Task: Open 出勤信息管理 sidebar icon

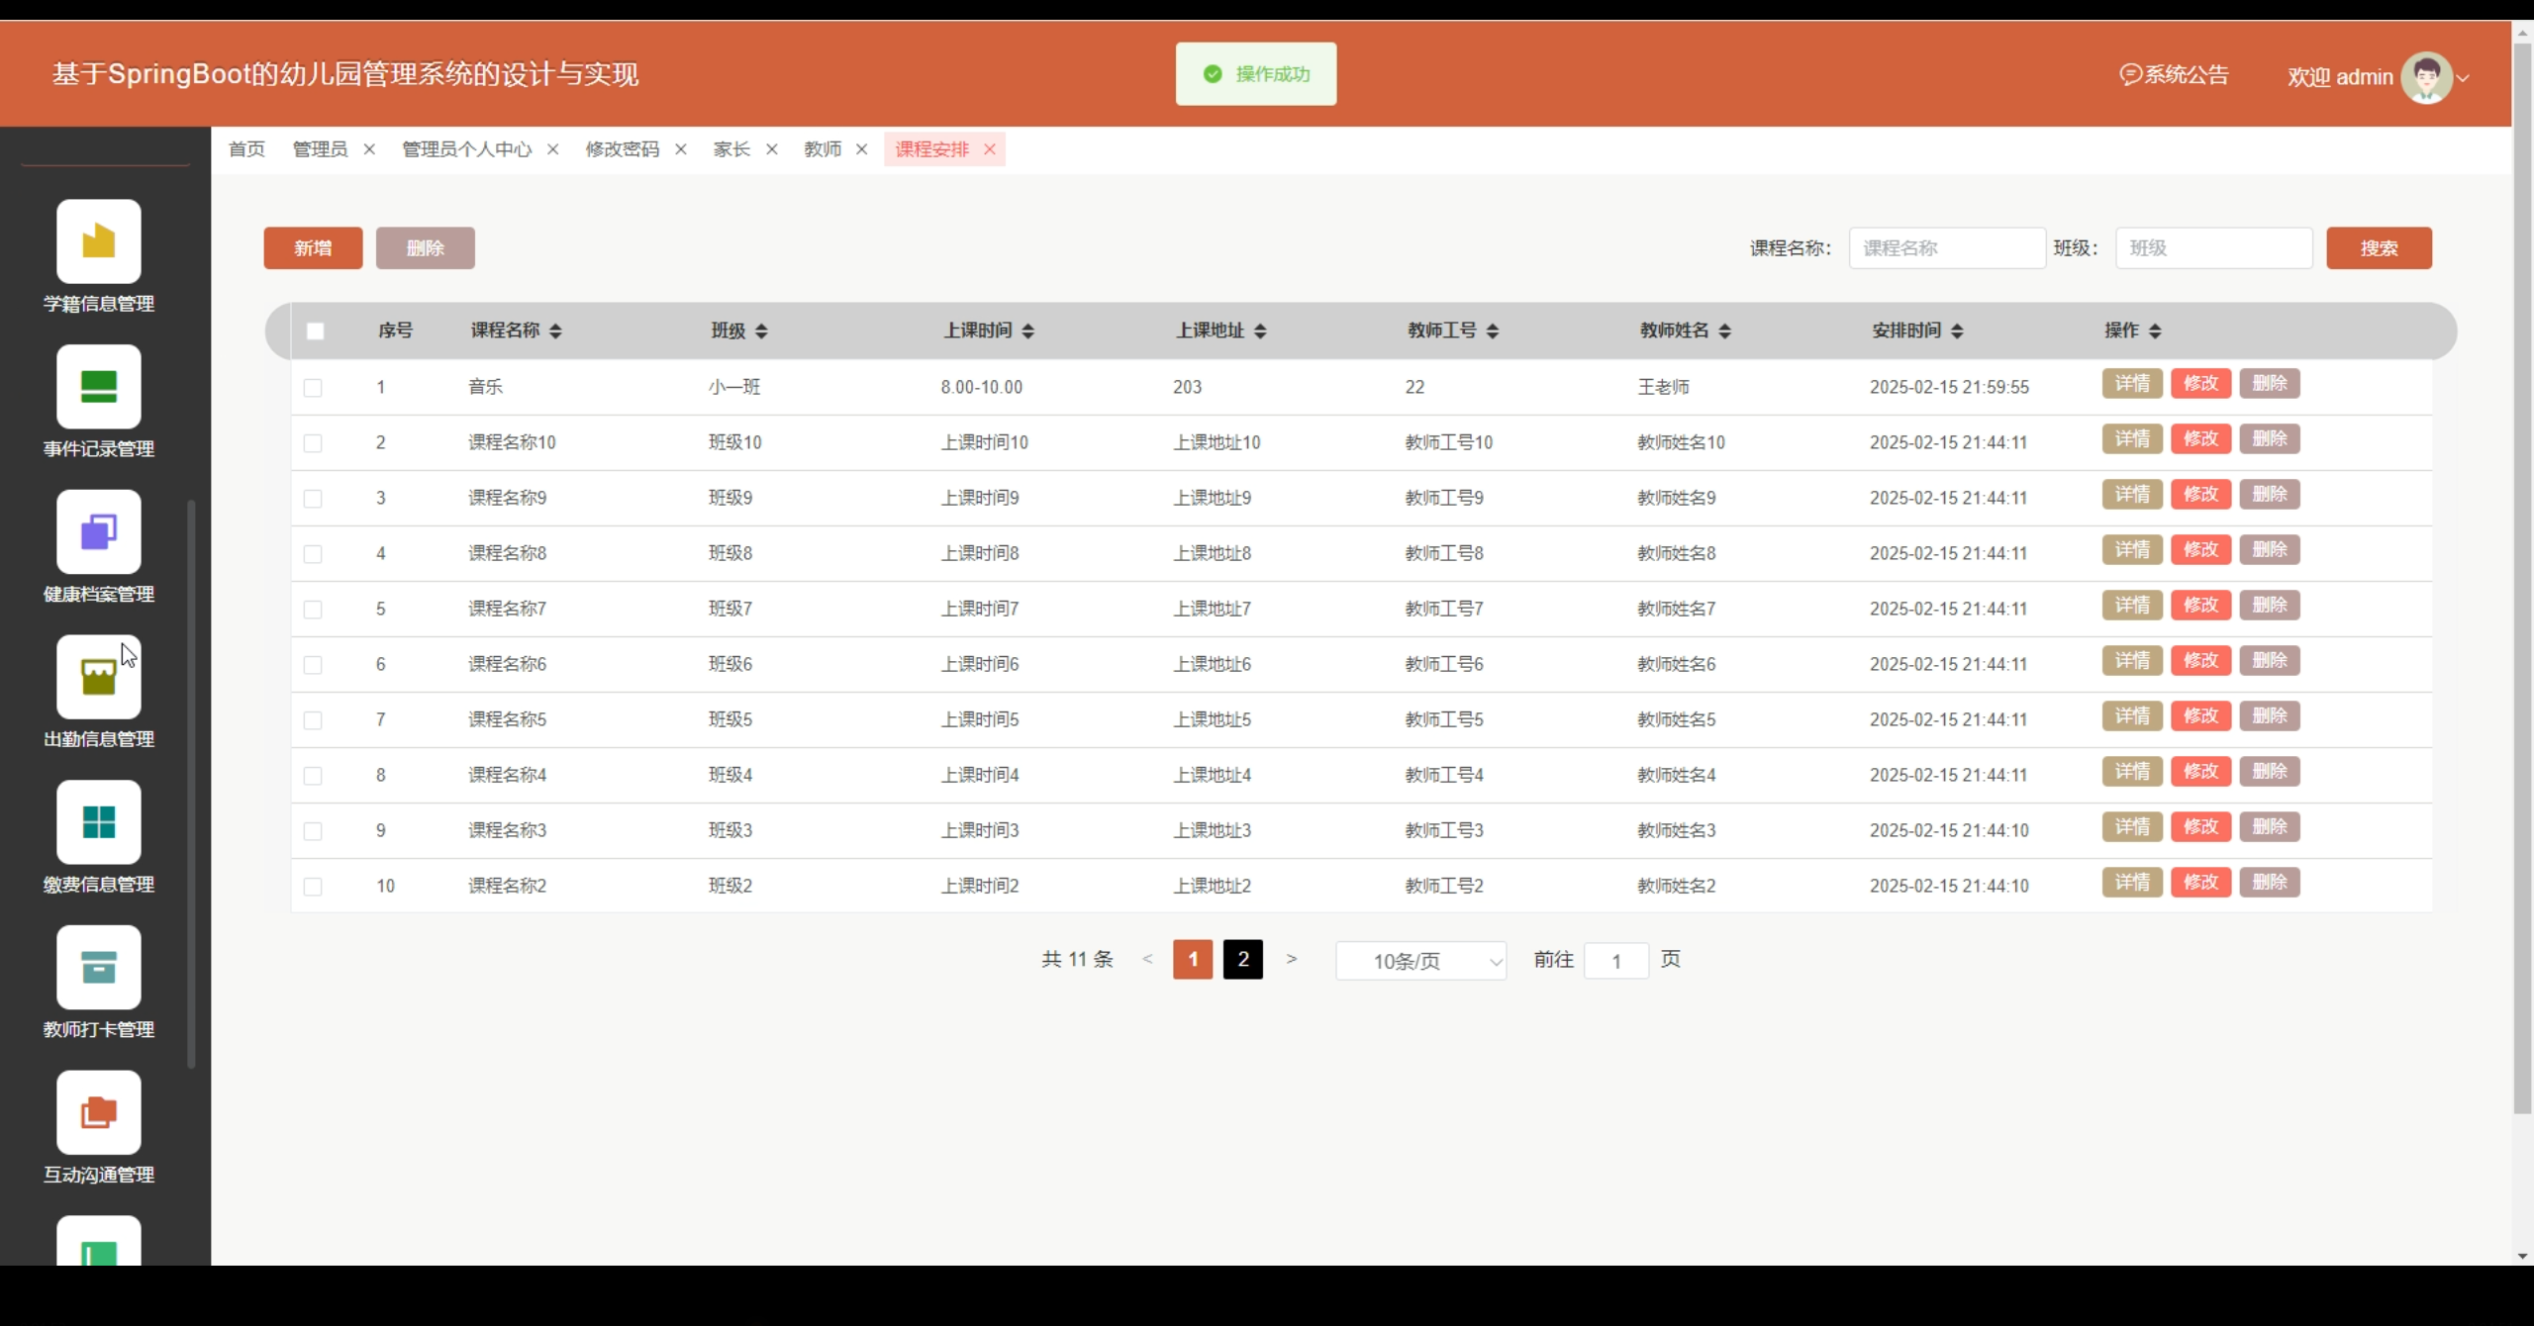Action: tap(99, 678)
